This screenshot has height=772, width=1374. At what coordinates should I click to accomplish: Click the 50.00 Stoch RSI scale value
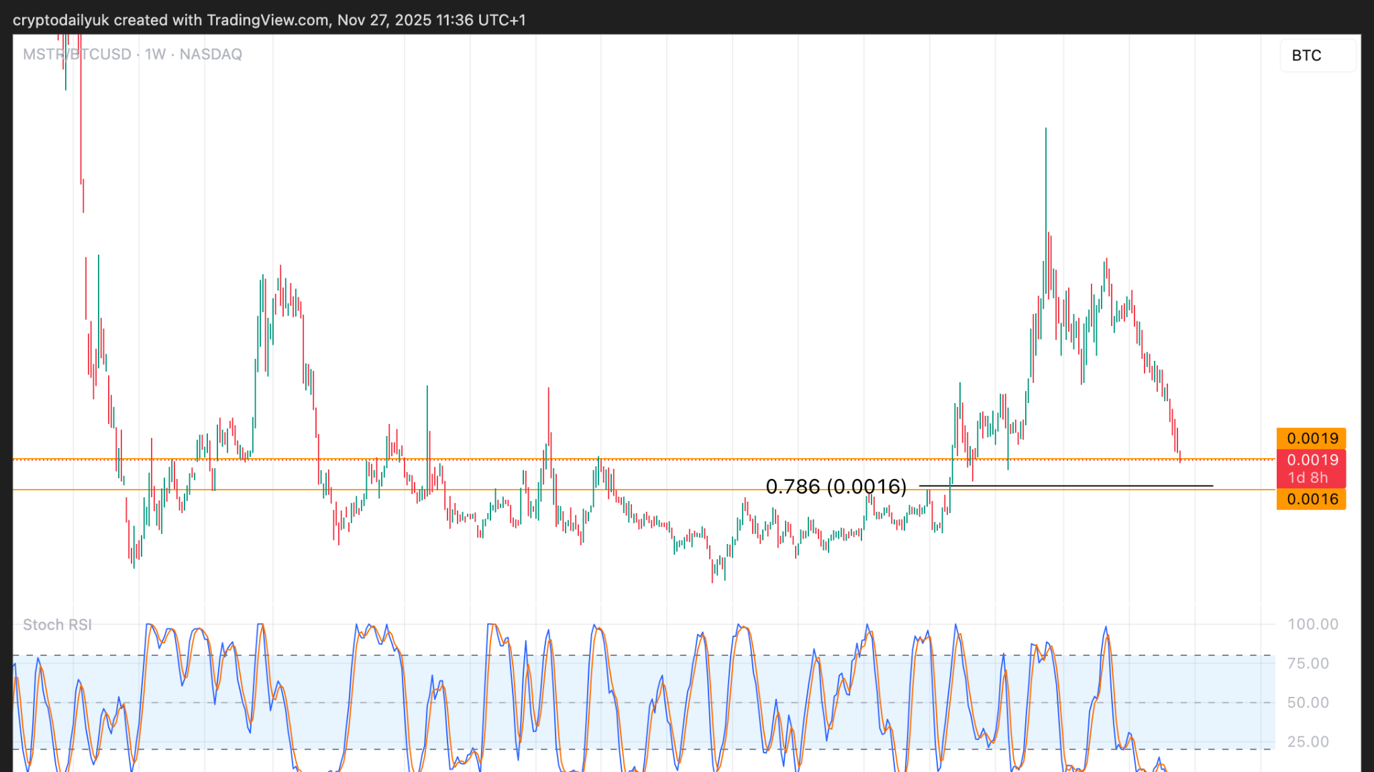coord(1308,703)
